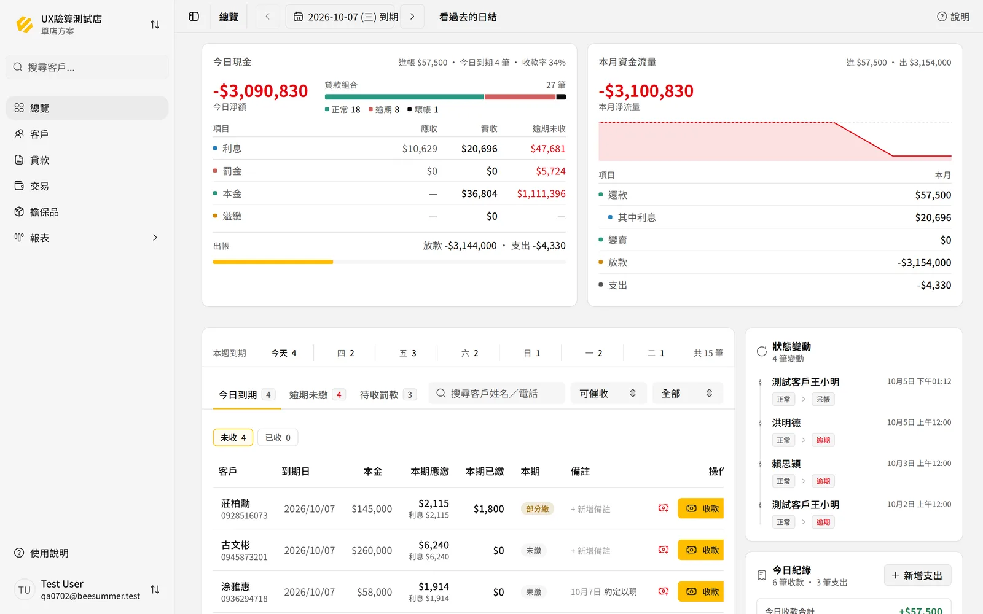Click 部分繳 status badge

coord(538,509)
